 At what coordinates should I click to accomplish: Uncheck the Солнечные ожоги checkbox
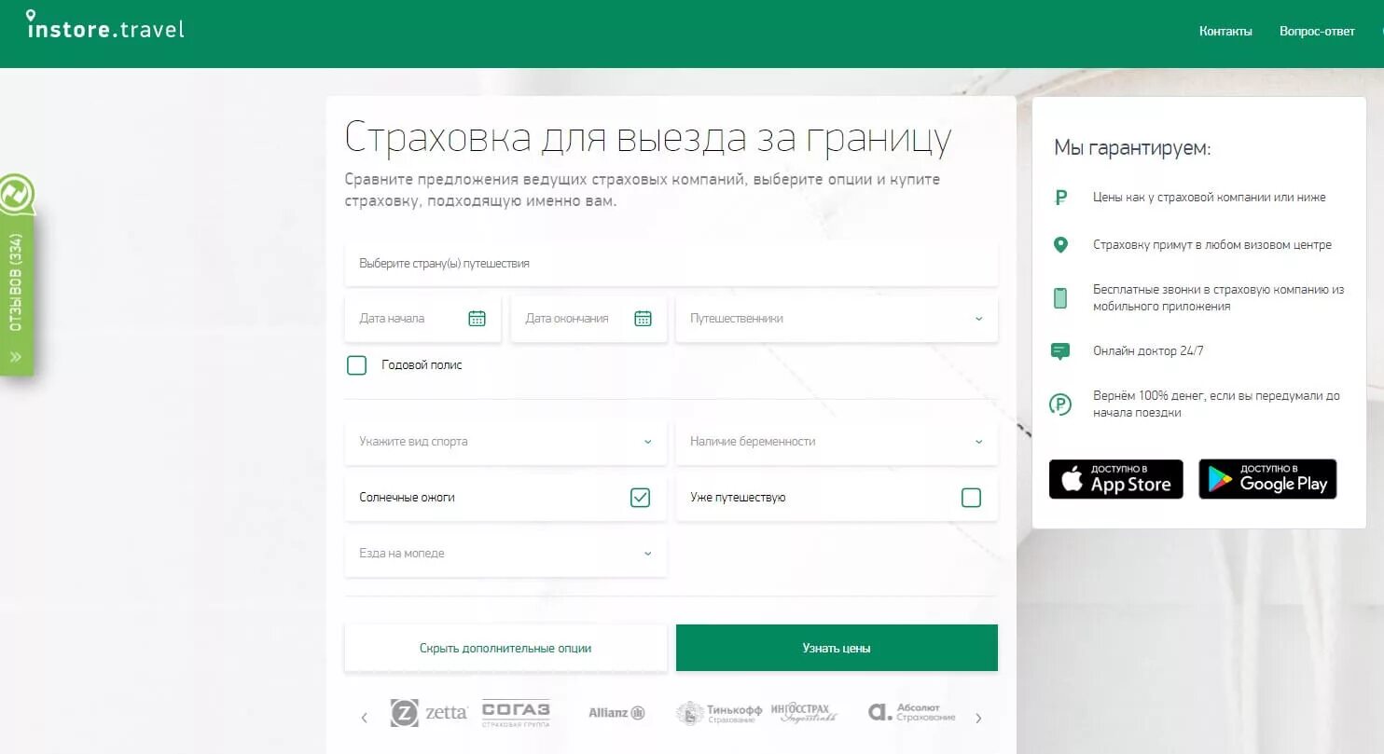[640, 498]
